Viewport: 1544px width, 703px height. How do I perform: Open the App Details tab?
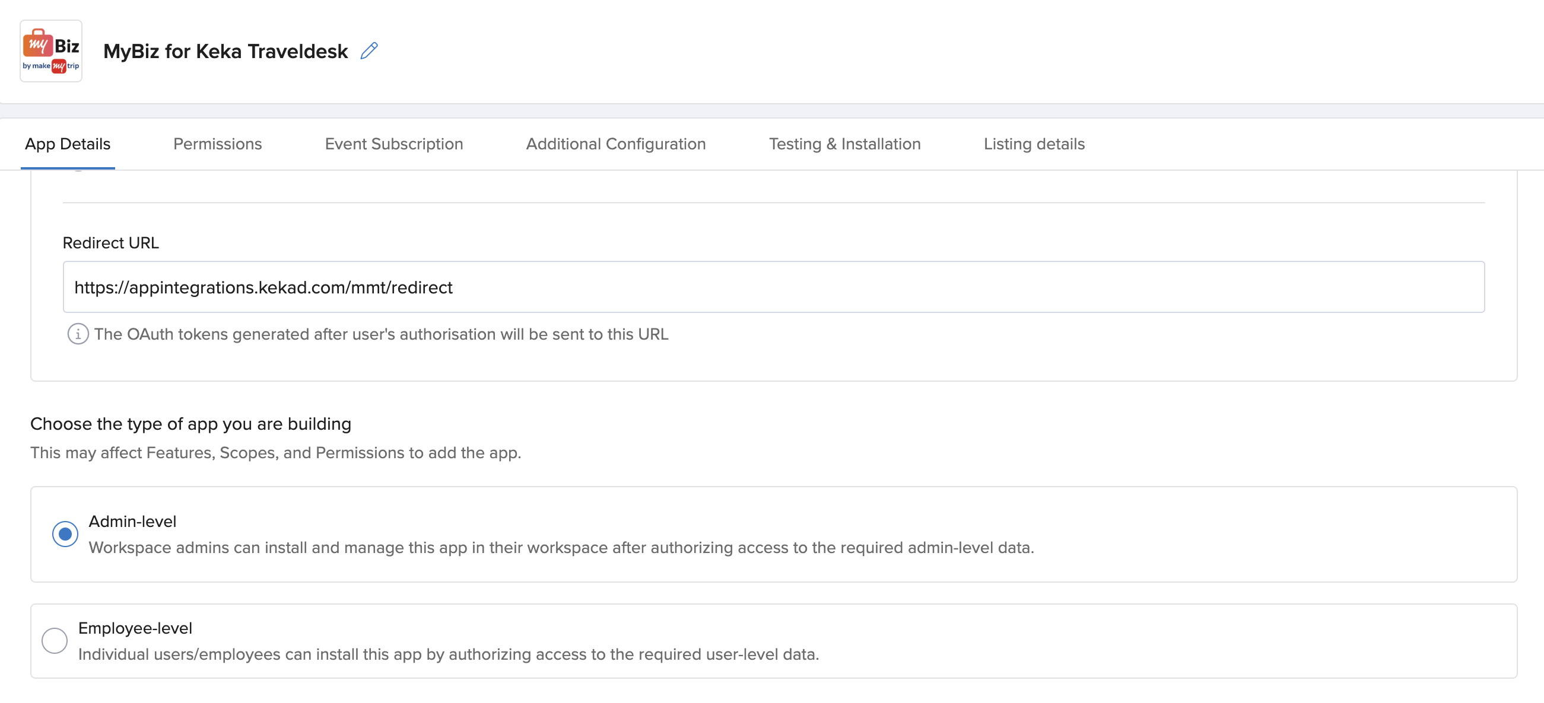point(68,144)
